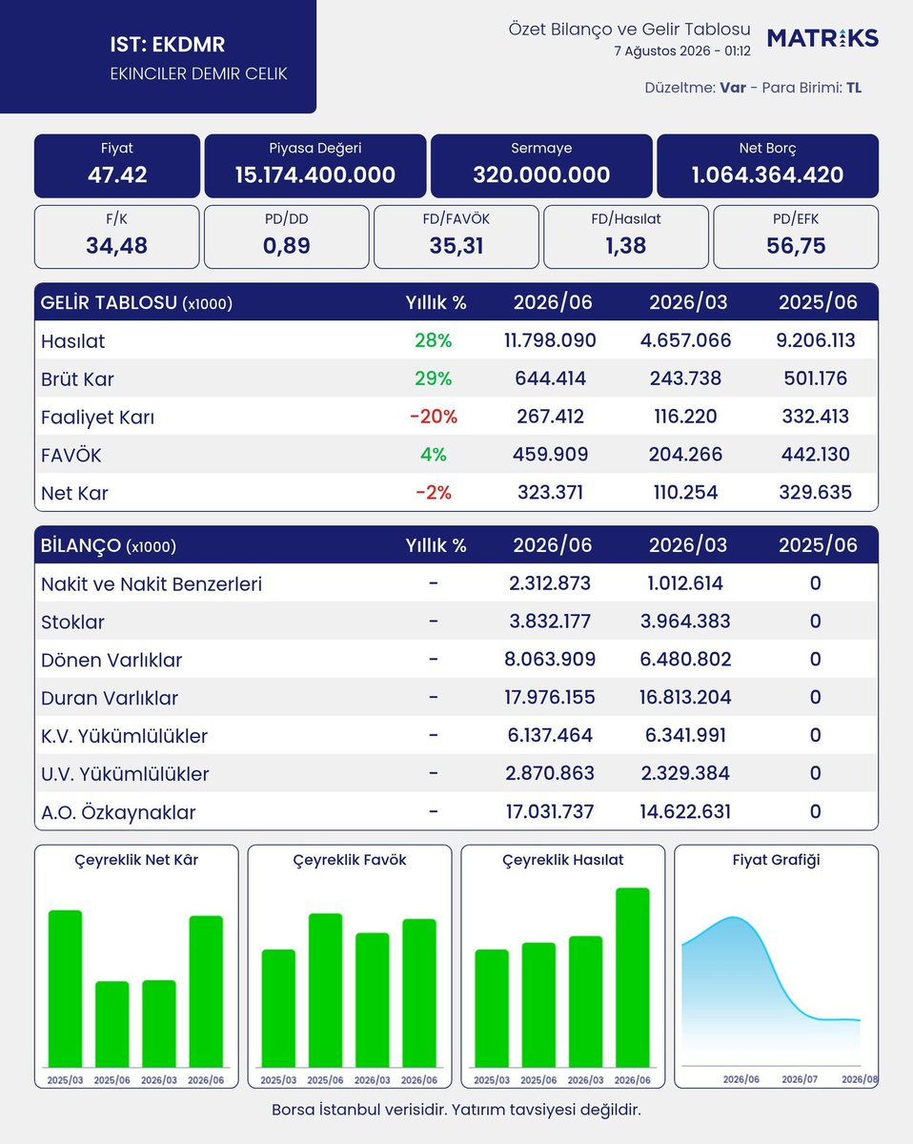Viewport: 913px width, 1144px height.
Task: Click the 2025/06 bar in Favök chart
Action: pyautogui.click(x=325, y=991)
